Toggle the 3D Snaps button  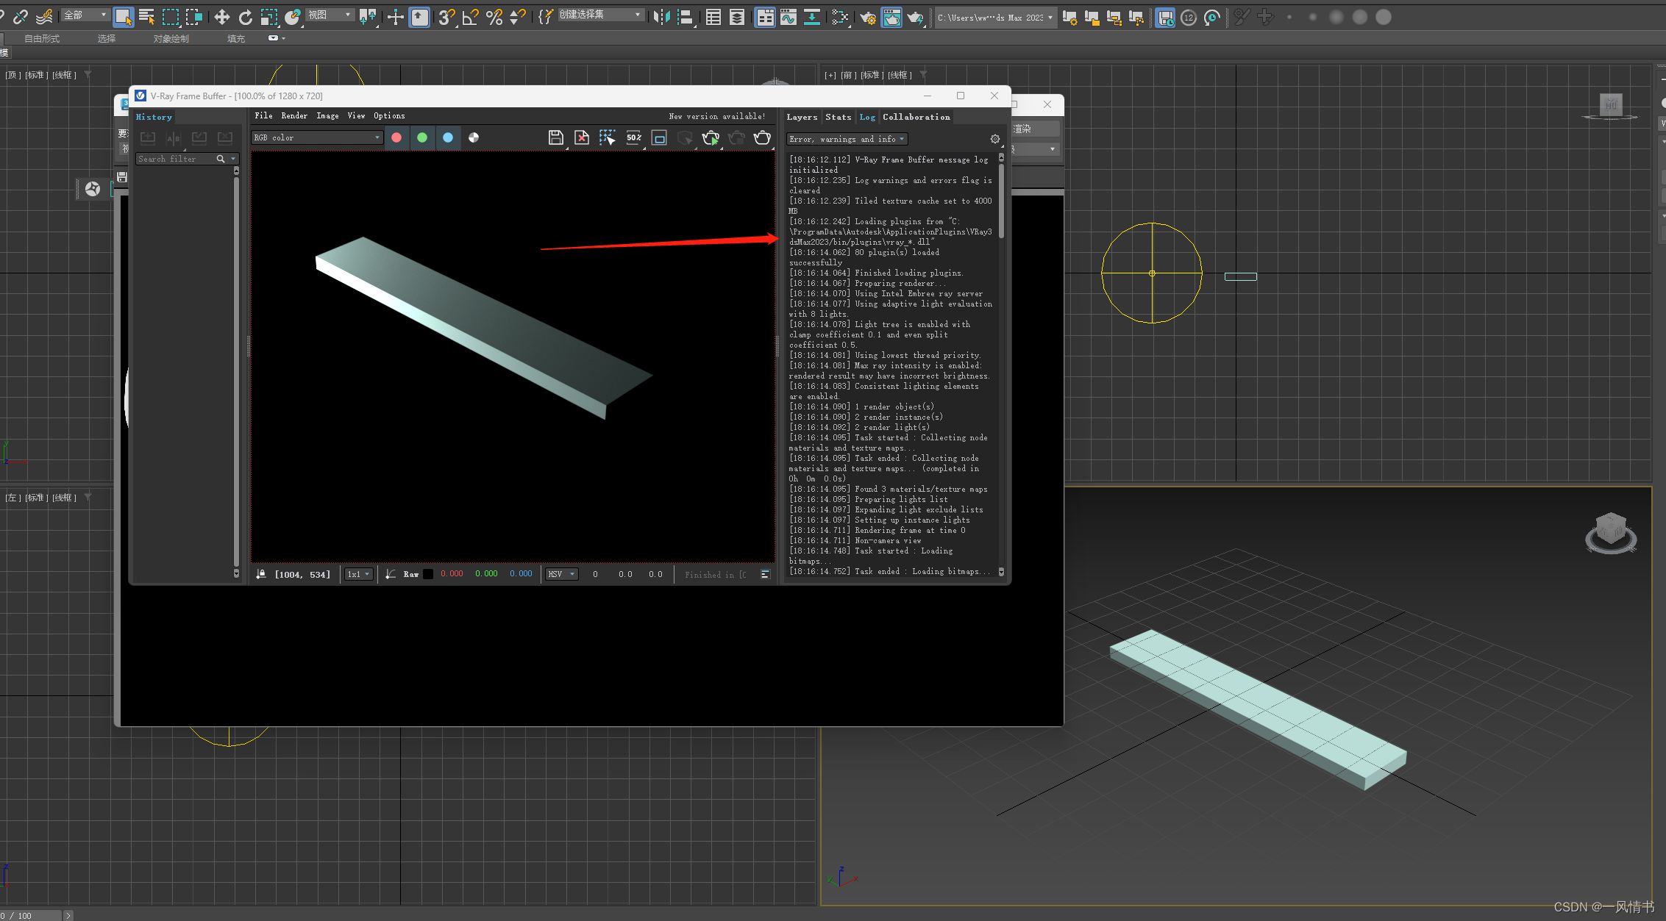point(446,17)
